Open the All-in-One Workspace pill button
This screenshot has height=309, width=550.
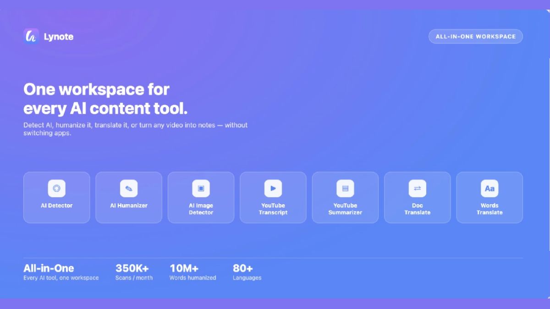coord(475,37)
